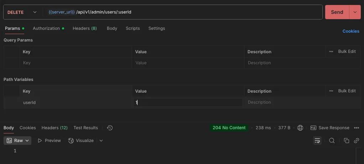This screenshot has height=164, width=364.
Task: Search the response with magnifier icon
Action: (x=332, y=141)
